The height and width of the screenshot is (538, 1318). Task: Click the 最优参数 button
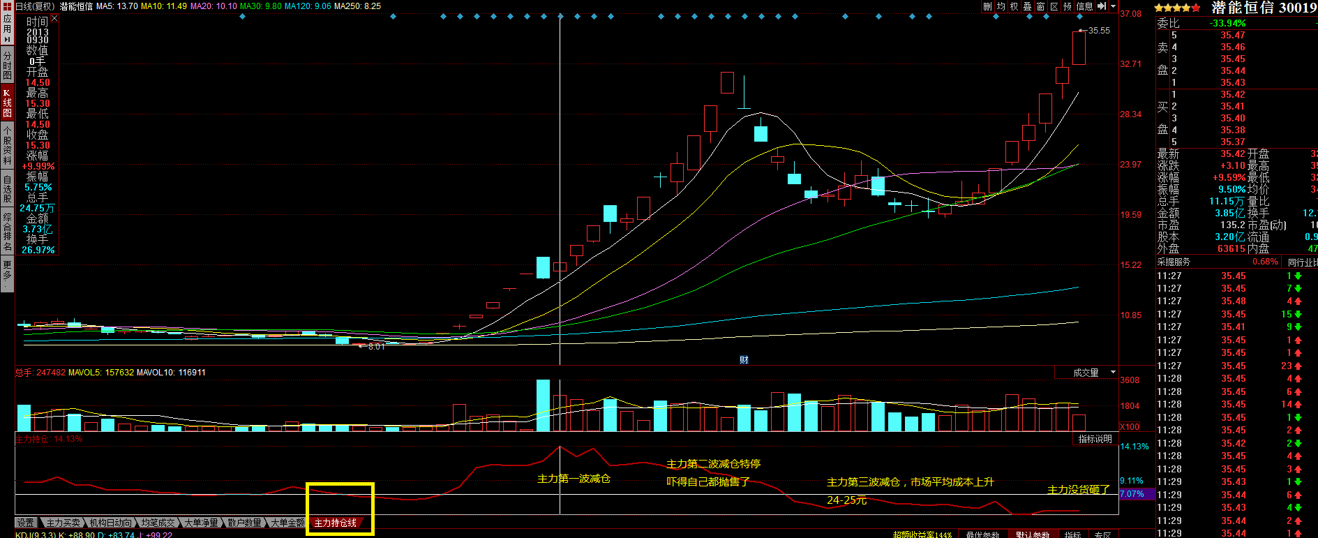[x=982, y=535]
